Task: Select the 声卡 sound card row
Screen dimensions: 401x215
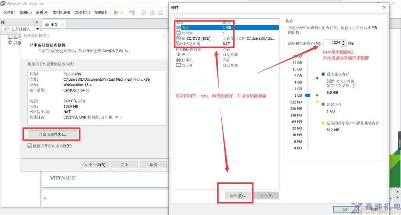Action: (227, 54)
